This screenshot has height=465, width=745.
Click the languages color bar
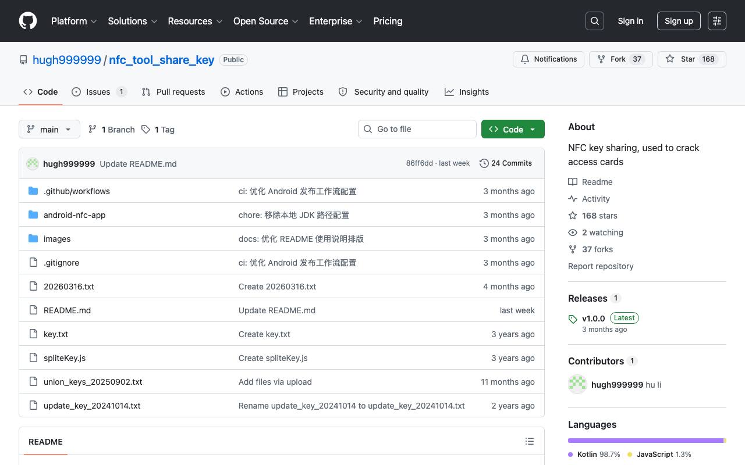[647, 441]
